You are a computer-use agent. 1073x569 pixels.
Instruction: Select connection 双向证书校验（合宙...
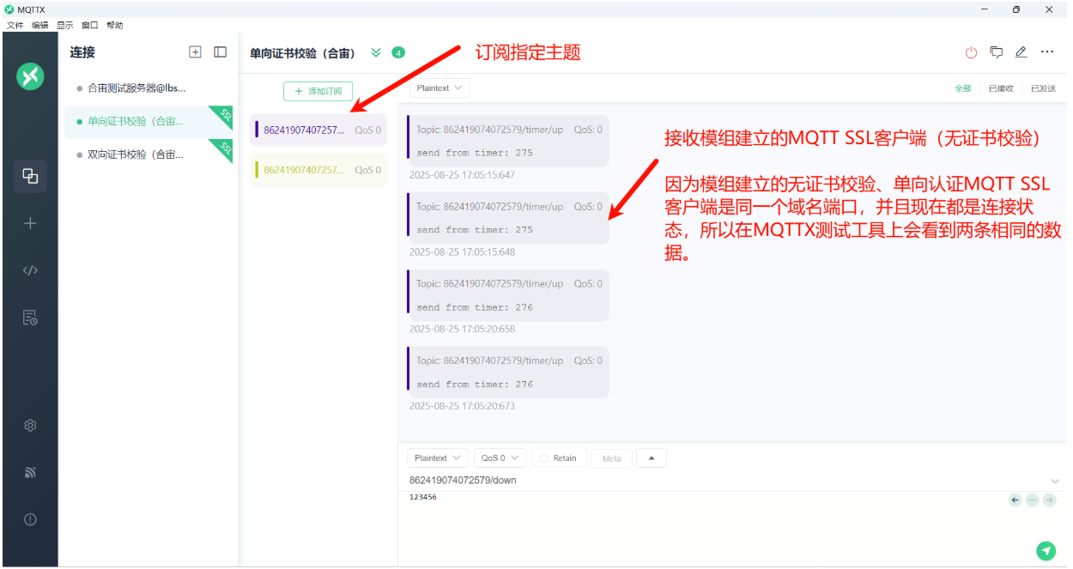149,155
